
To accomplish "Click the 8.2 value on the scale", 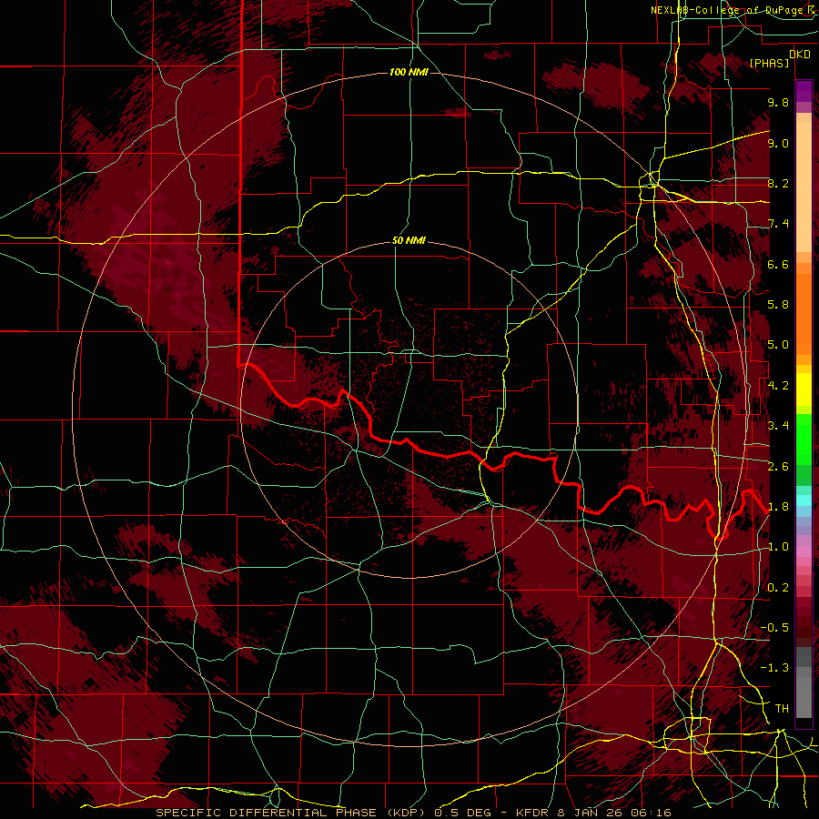I will [x=778, y=183].
